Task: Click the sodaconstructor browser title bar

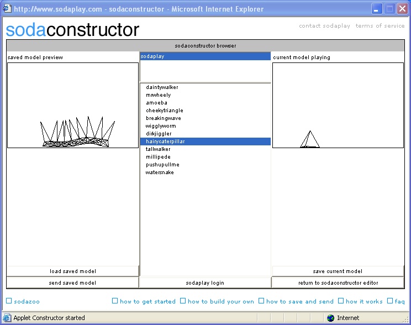Action: click(205, 46)
